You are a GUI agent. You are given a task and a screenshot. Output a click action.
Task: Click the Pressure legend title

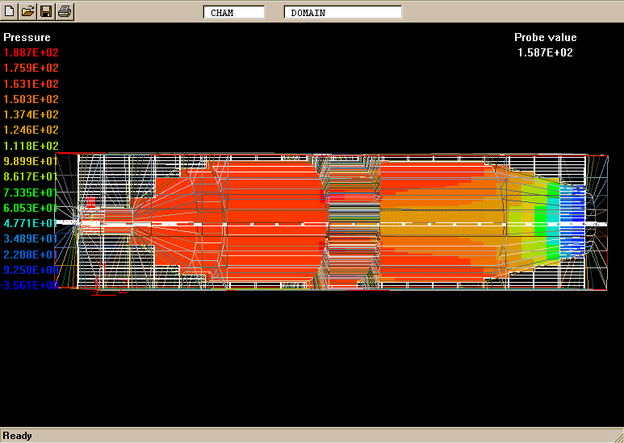click(x=27, y=37)
